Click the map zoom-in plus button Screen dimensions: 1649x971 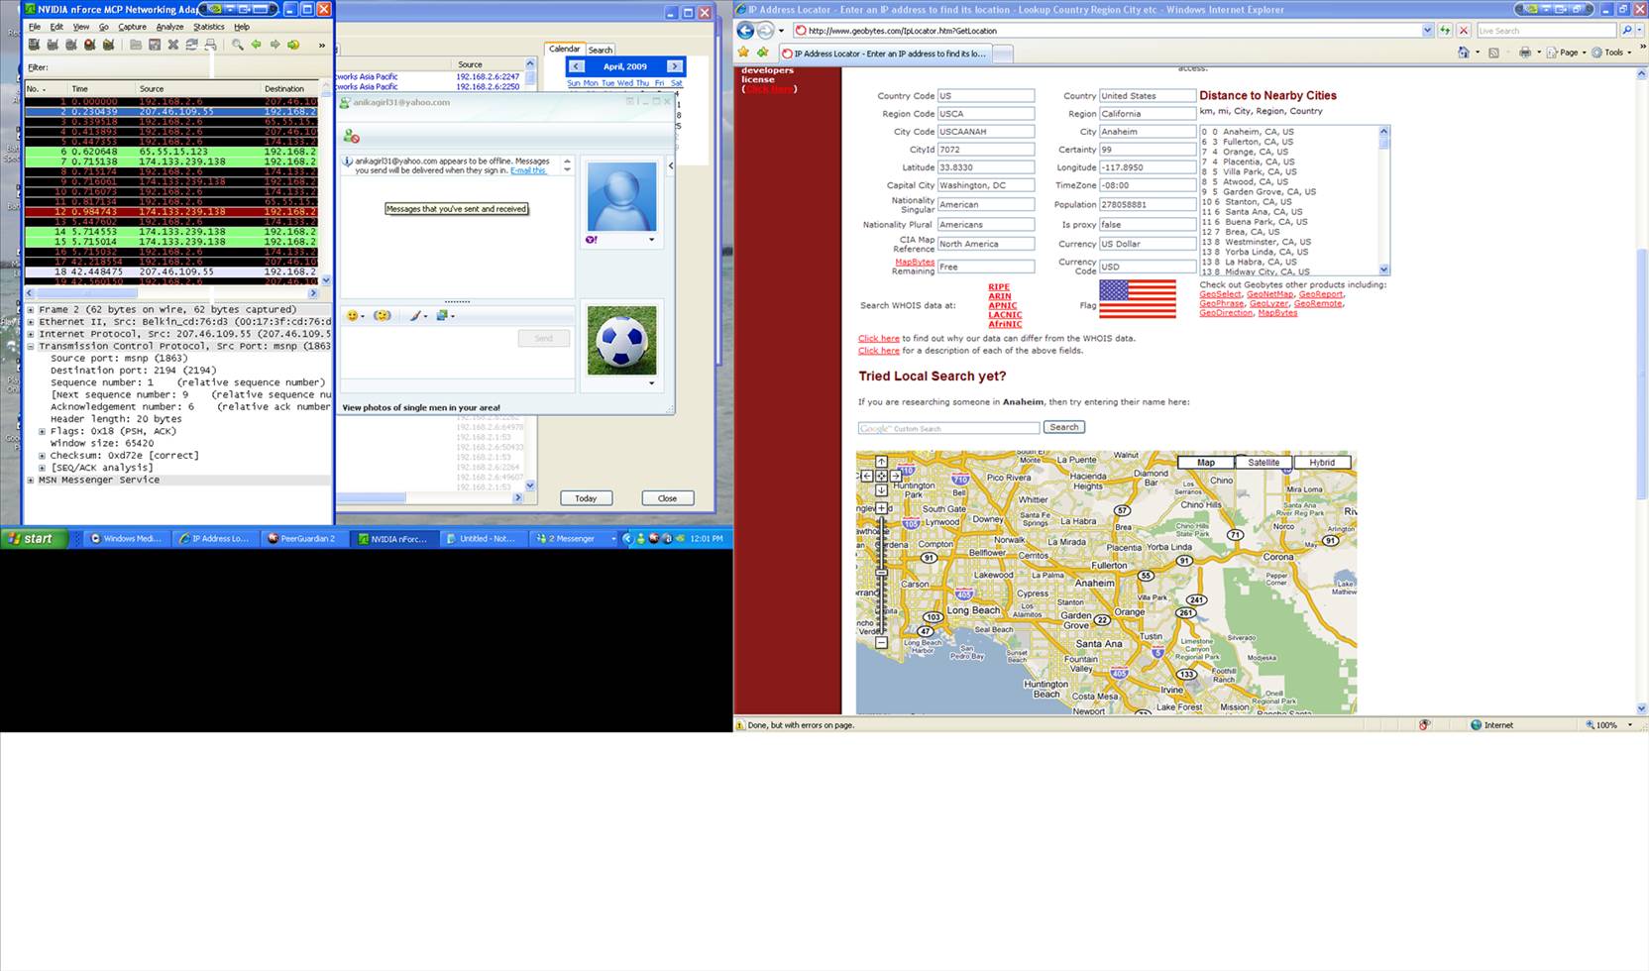pyautogui.click(x=881, y=508)
